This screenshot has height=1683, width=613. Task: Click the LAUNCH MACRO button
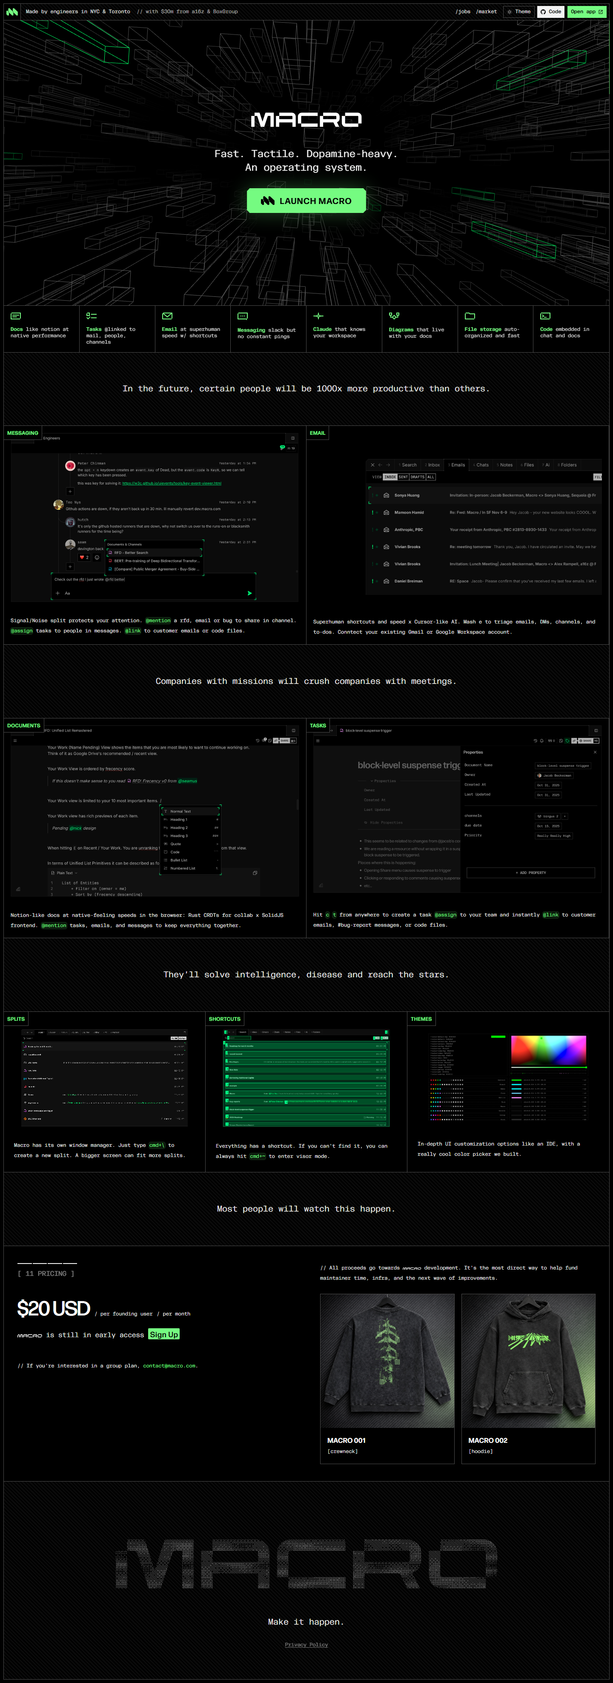[x=306, y=201]
